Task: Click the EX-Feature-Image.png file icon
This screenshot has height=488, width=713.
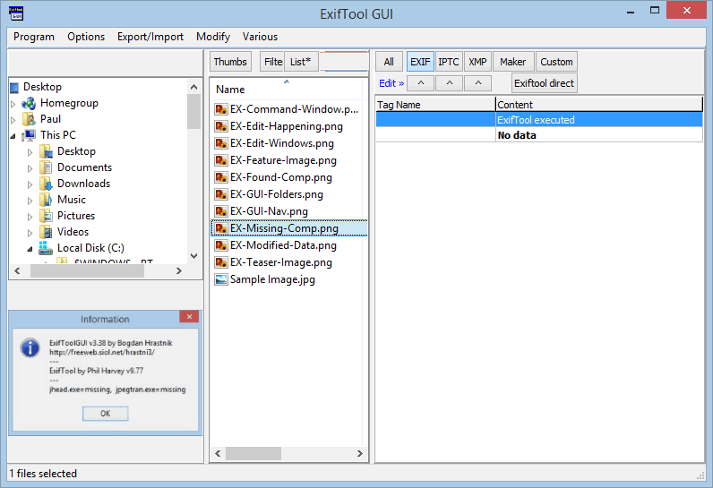Action: 221,160
